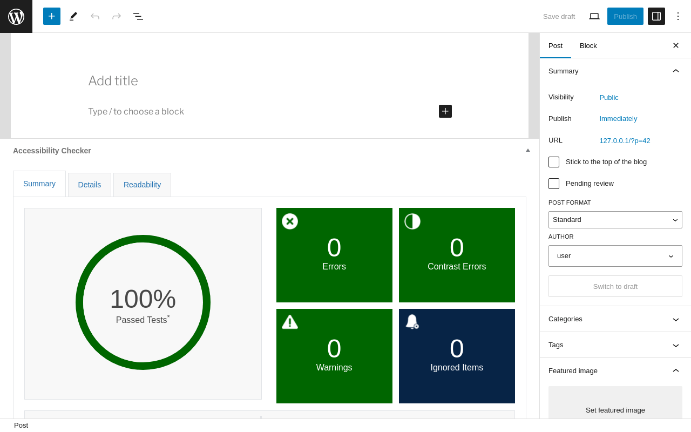Expand the Tags panel
This screenshot has width=691, height=432.
click(615, 345)
